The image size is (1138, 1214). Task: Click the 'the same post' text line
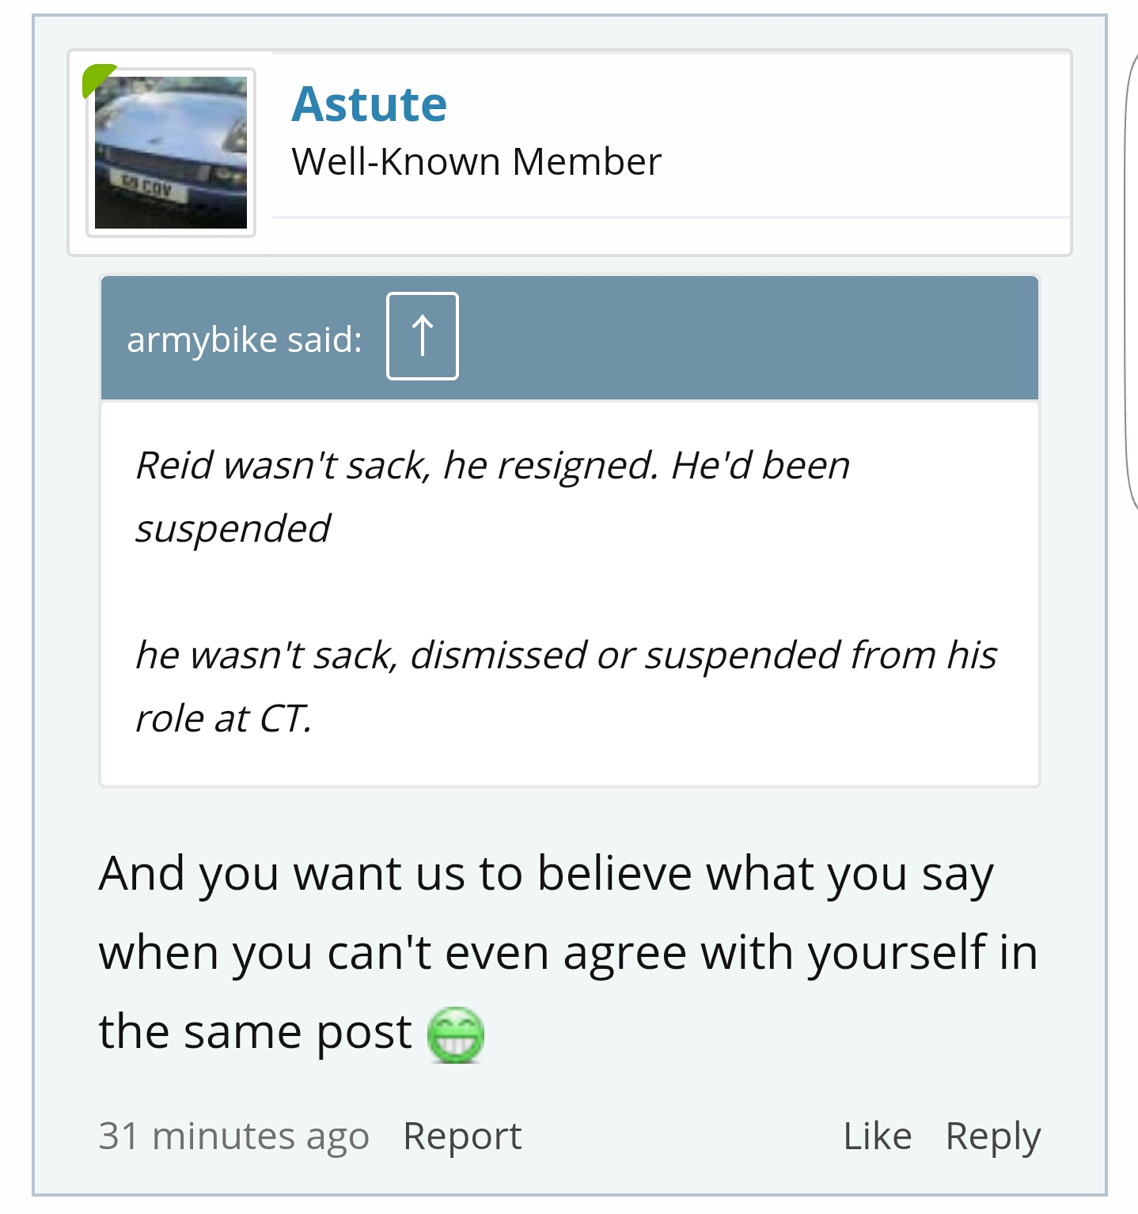coord(255,1032)
